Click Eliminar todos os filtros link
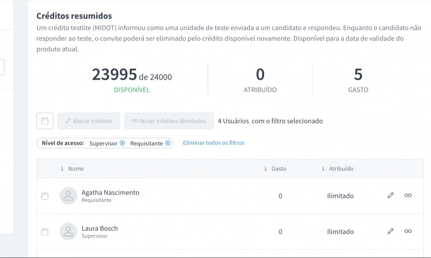Image resolution: width=431 pixels, height=258 pixels. [214, 143]
